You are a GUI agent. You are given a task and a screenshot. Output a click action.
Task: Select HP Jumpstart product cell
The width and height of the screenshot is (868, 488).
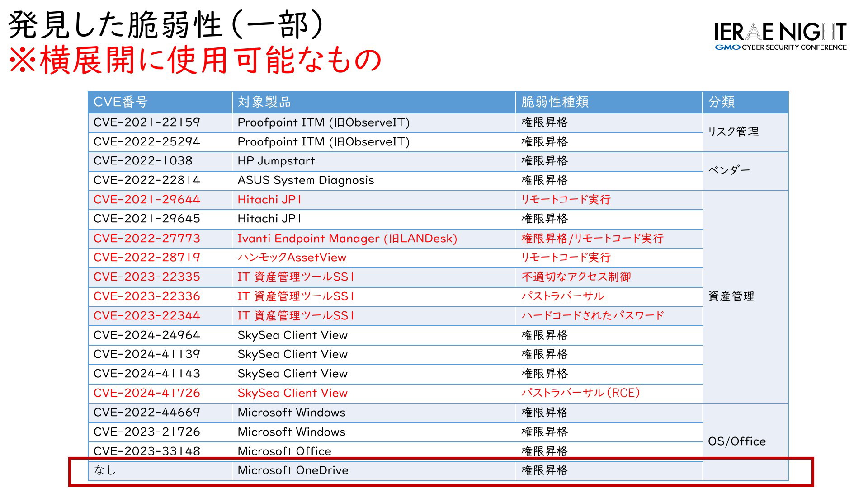tap(374, 161)
